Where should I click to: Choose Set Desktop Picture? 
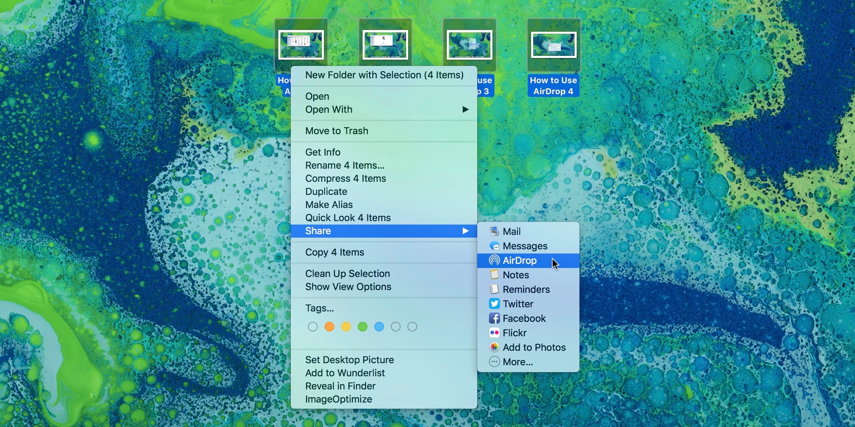coord(349,360)
